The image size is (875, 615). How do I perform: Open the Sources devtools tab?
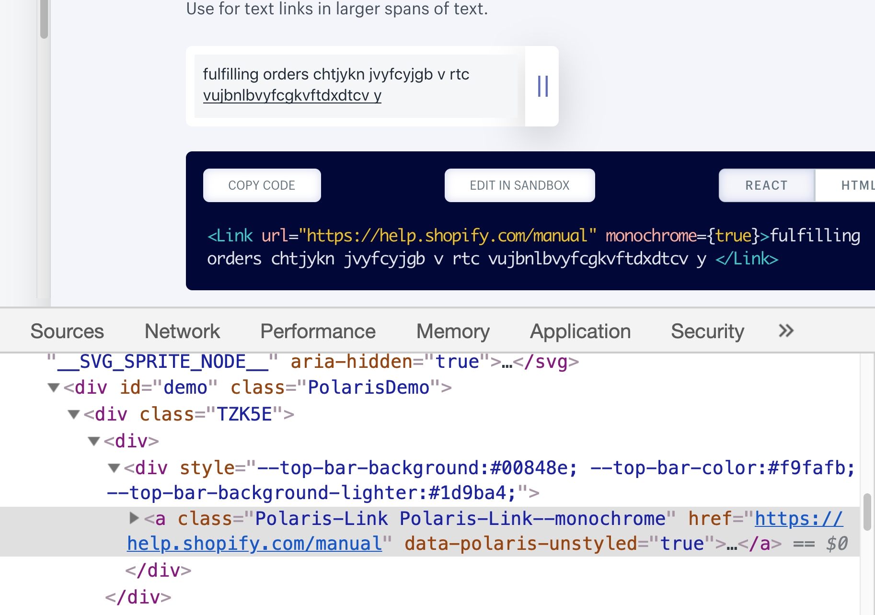[x=67, y=331]
